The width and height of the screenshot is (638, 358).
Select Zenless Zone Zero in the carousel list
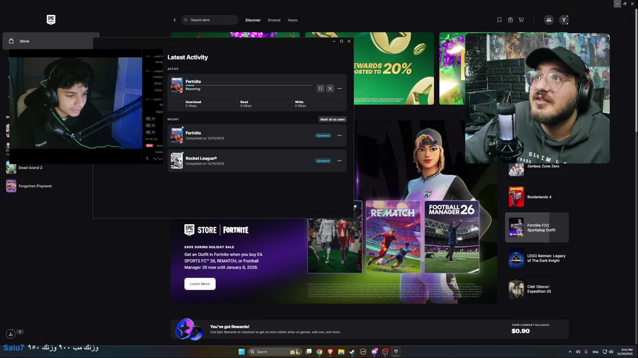(x=537, y=167)
